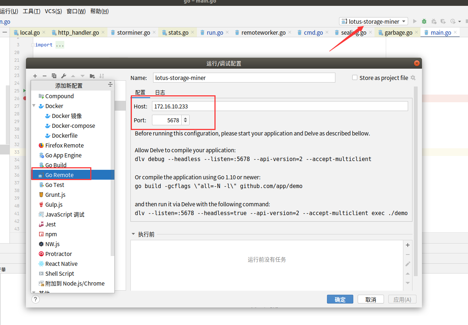468x325 pixels.
Task: Open the 帮助(H) menu
Action: tap(99, 11)
